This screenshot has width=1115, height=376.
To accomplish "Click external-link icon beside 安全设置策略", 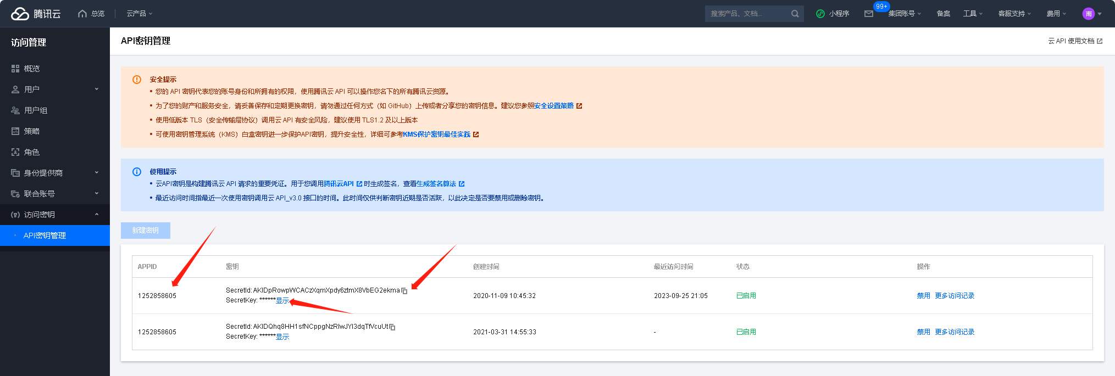I will 579,106.
